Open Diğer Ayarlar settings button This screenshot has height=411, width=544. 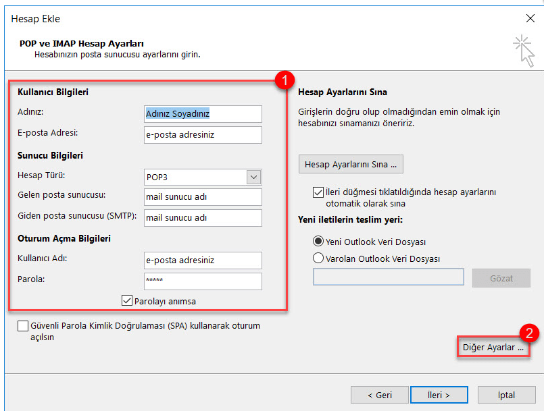[493, 348]
